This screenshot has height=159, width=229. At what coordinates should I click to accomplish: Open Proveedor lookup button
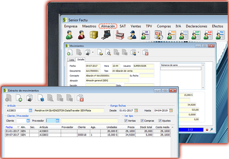pos(57,121)
